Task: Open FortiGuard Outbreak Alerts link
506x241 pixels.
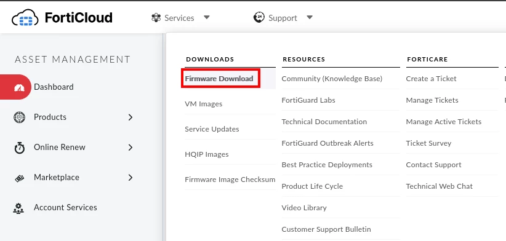Action: tap(327, 143)
